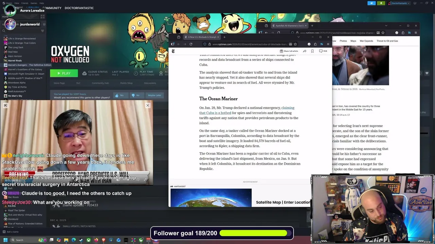
Task: Go to the COMMUNITY tab in Steam
Action: [x=52, y=8]
